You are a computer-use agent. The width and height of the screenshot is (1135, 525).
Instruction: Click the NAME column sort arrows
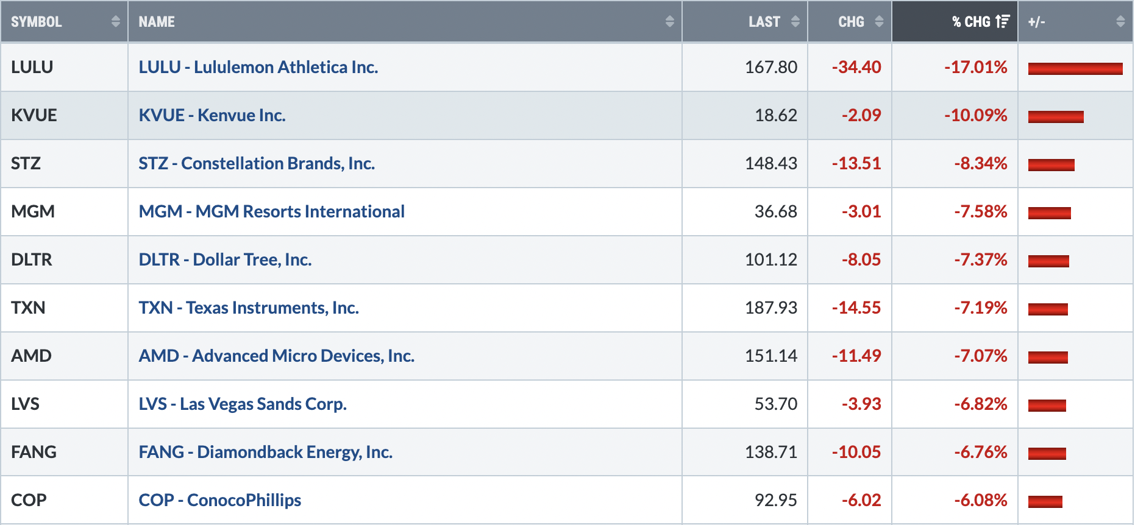[670, 22]
